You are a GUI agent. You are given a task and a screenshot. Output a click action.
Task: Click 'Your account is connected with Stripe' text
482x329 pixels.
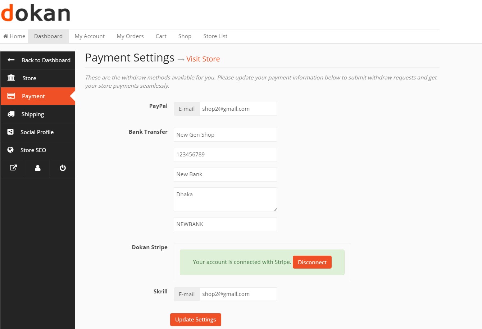[242, 262]
